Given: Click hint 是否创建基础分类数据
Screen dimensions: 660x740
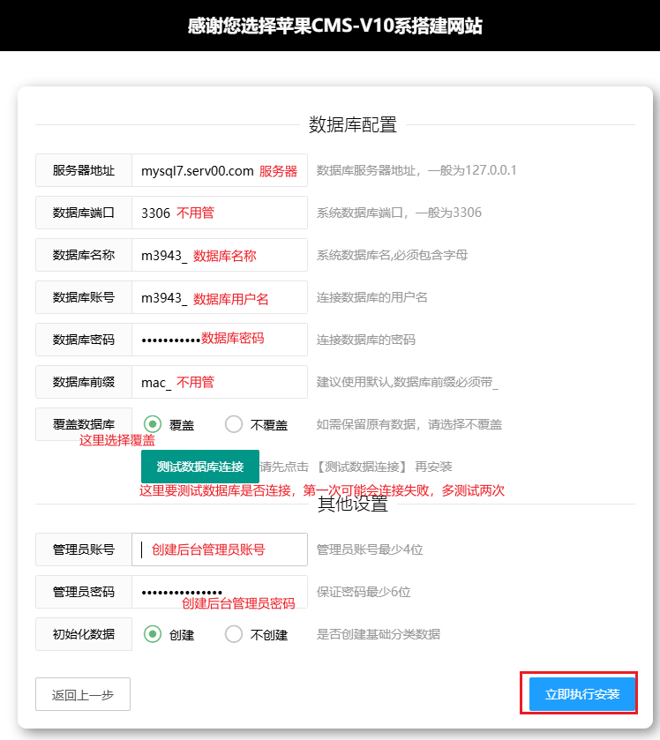Looking at the screenshot, I should click(378, 634).
